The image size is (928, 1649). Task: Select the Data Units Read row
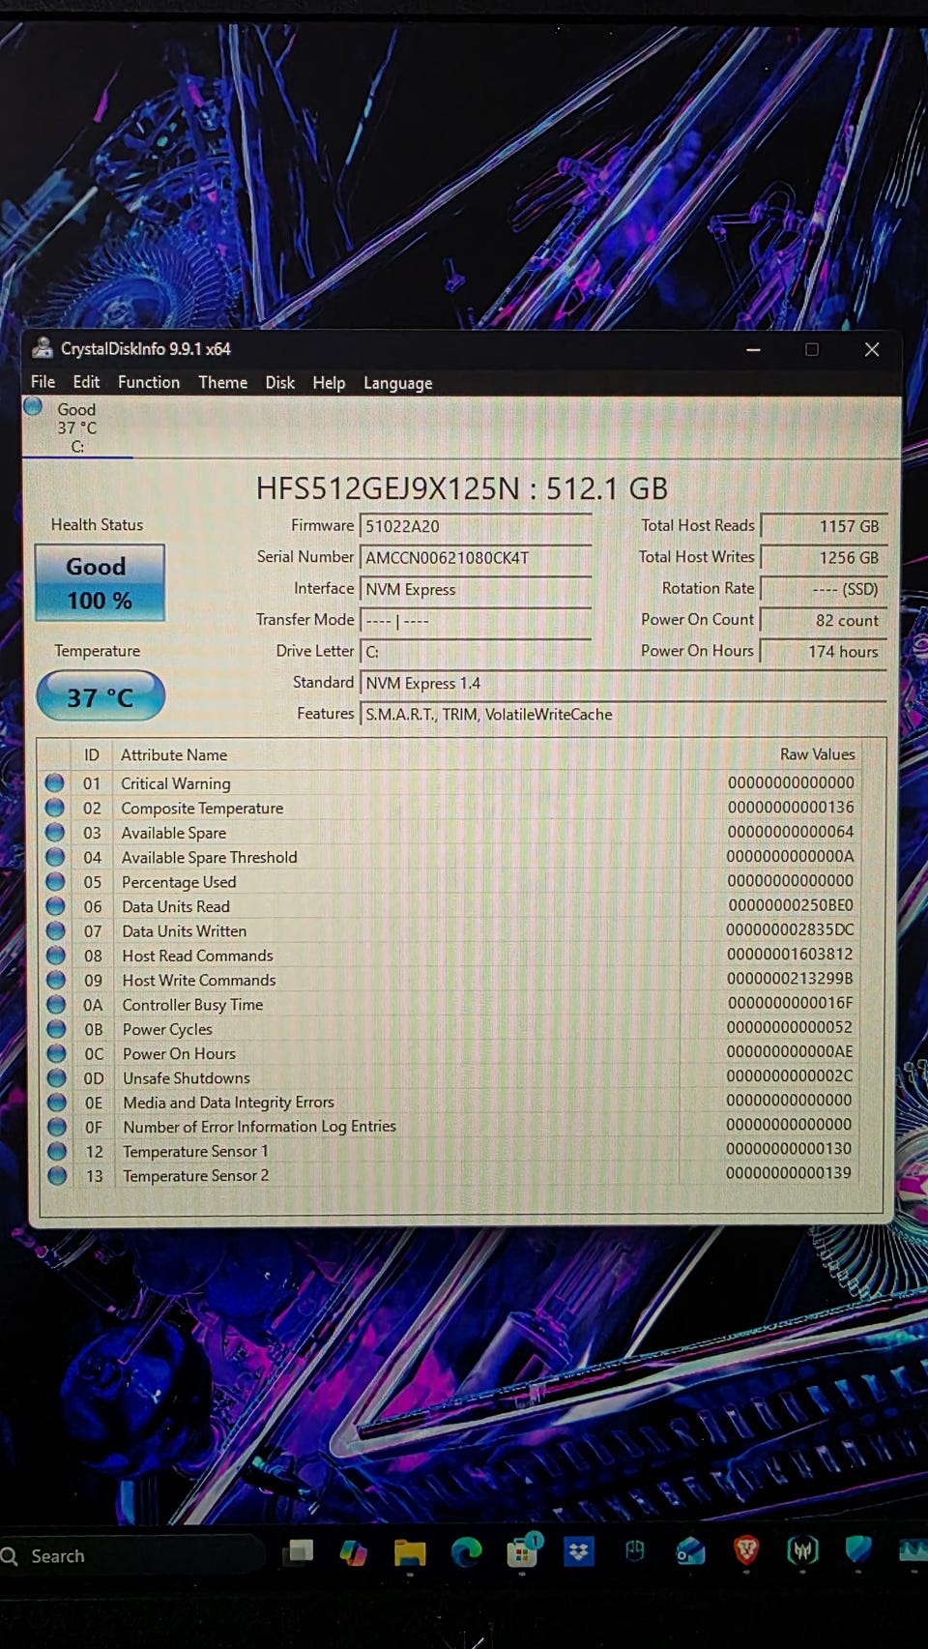pos(449,906)
